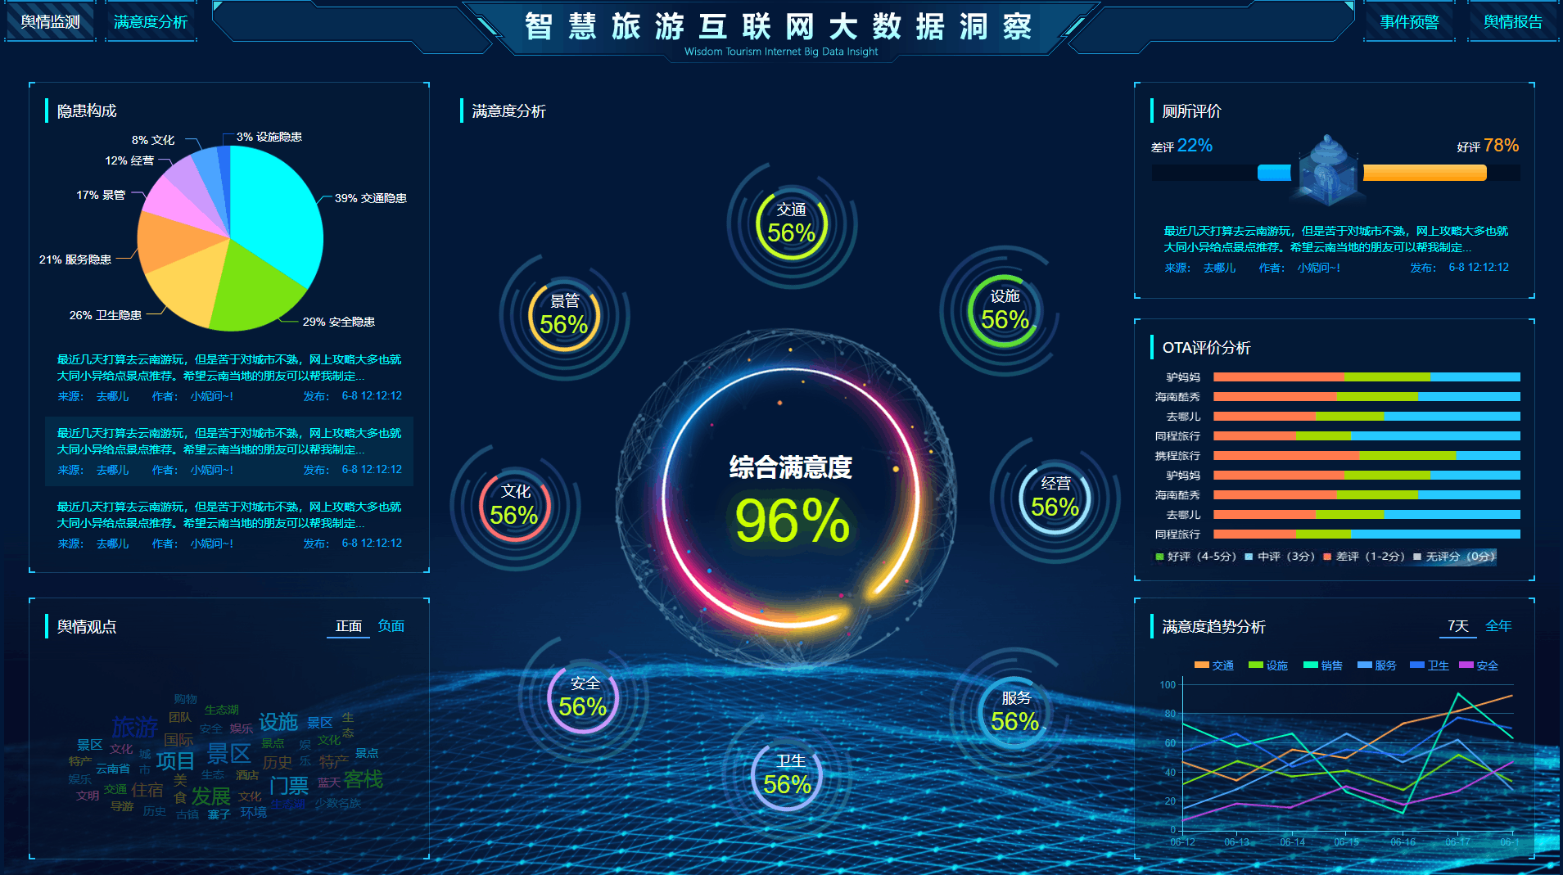Open the 经营 56% satisfaction gauge

[x=1055, y=498]
